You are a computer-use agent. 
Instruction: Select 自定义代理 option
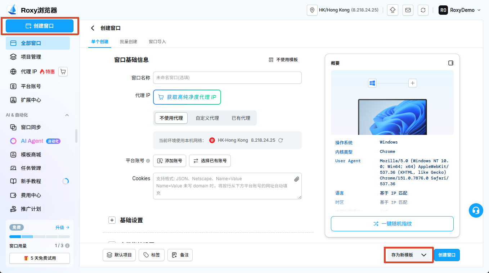point(207,118)
